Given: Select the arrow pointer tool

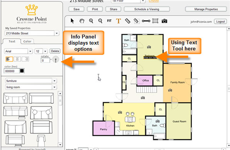Looking at the screenshot, I should 72,21.
